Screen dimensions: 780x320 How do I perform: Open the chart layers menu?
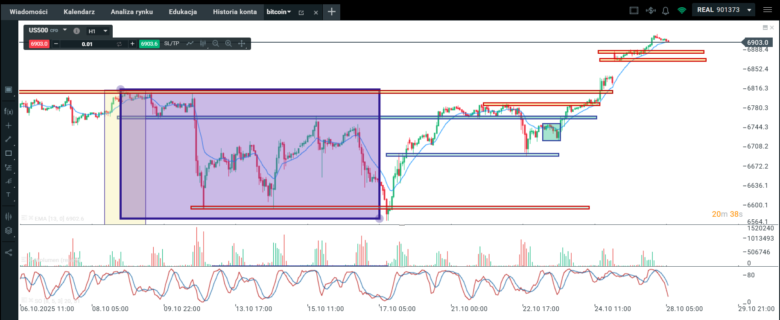[x=9, y=231]
